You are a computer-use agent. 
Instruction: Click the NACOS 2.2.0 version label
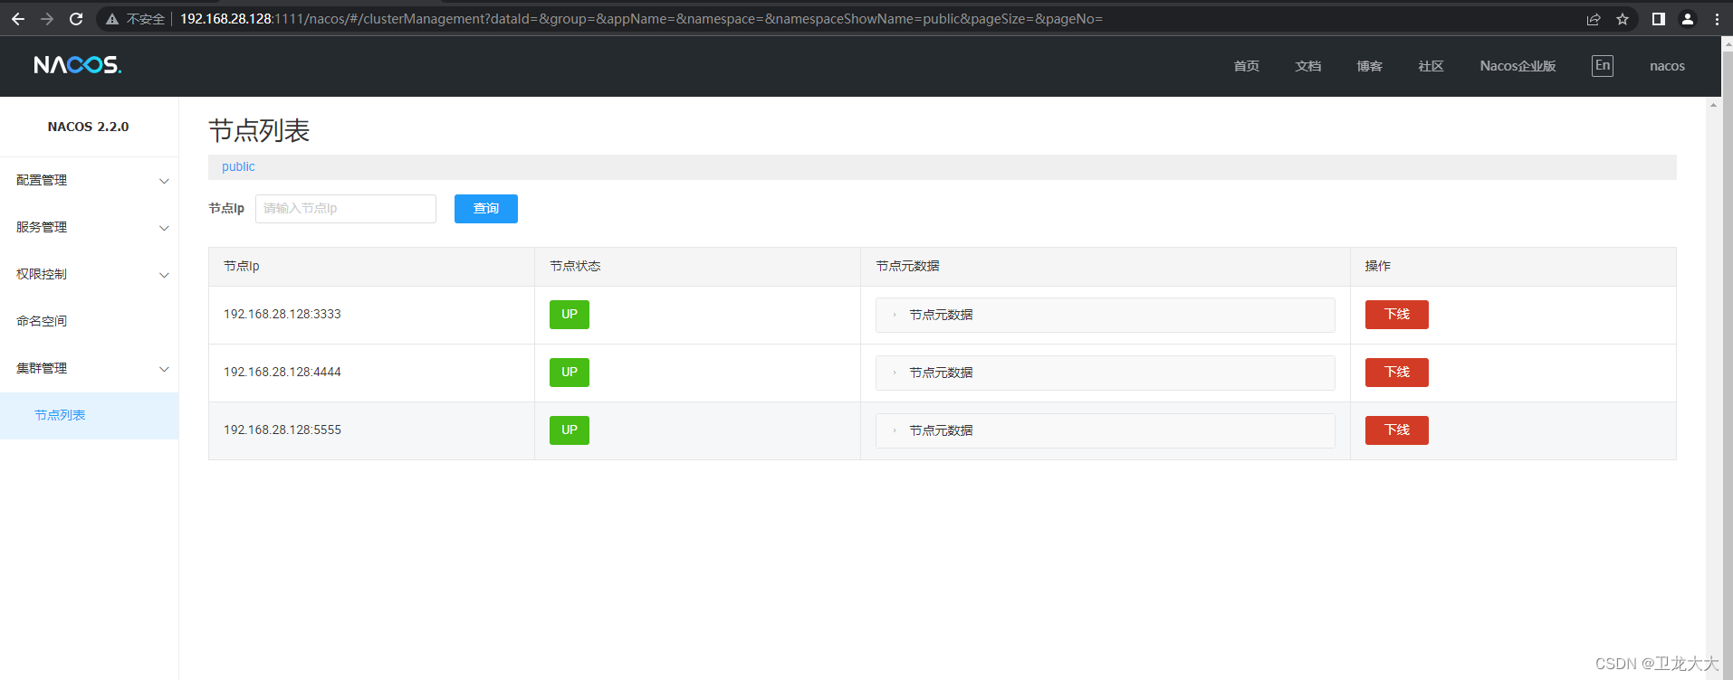[x=88, y=127]
